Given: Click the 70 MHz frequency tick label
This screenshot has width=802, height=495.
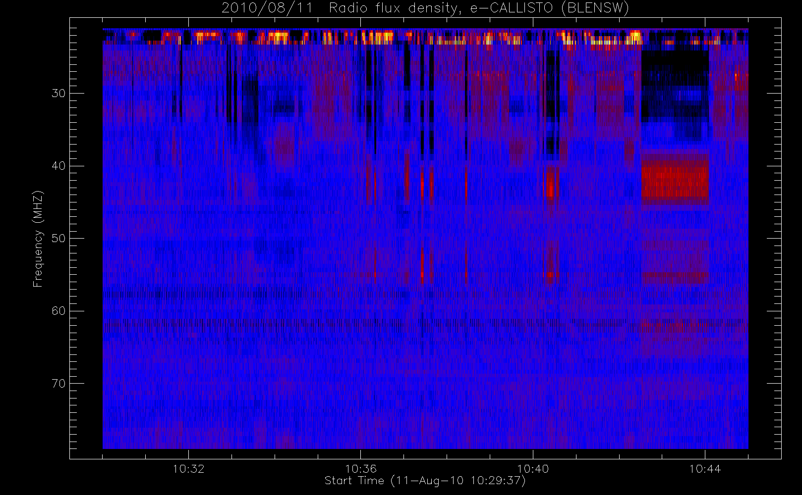Looking at the screenshot, I should [x=58, y=384].
